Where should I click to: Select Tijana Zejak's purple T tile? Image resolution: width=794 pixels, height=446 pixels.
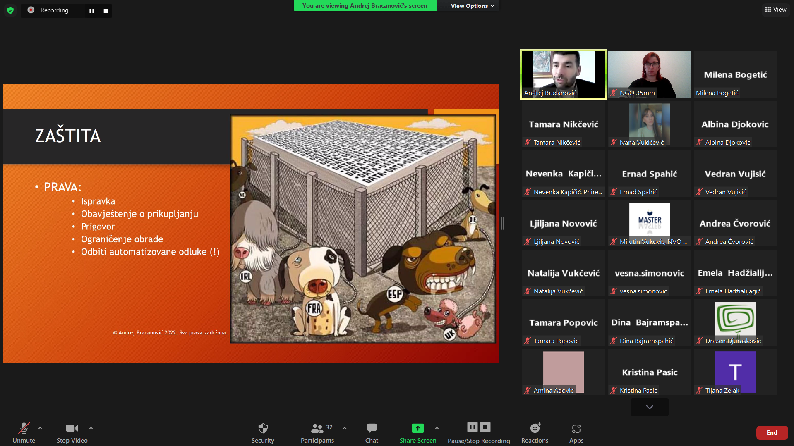(x=735, y=372)
